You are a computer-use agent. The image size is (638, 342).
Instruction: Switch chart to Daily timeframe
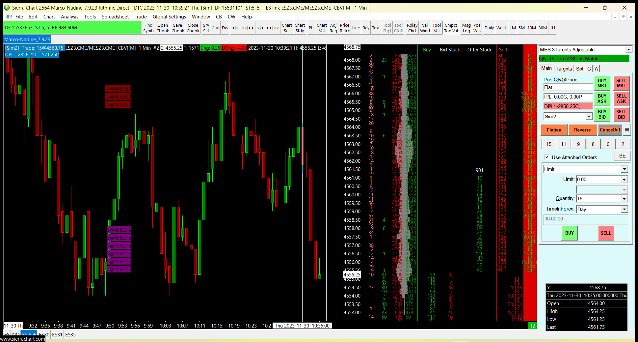[x=489, y=28]
